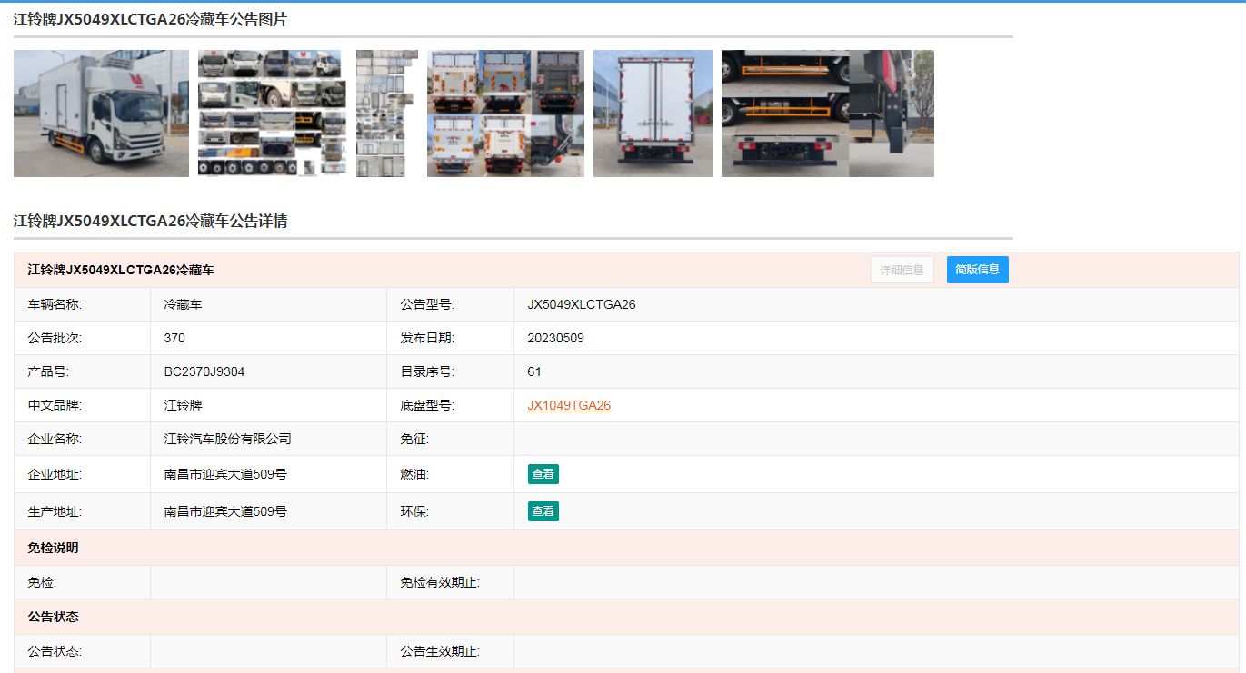Click the company name 江铃汽车股份有限公司
This screenshot has height=673, width=1246.
pos(227,439)
